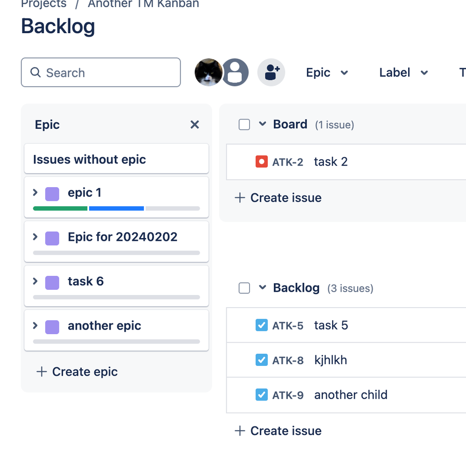The width and height of the screenshot is (466, 463).
Task: Click the task type icon on ATK-9
Action: [262, 394]
